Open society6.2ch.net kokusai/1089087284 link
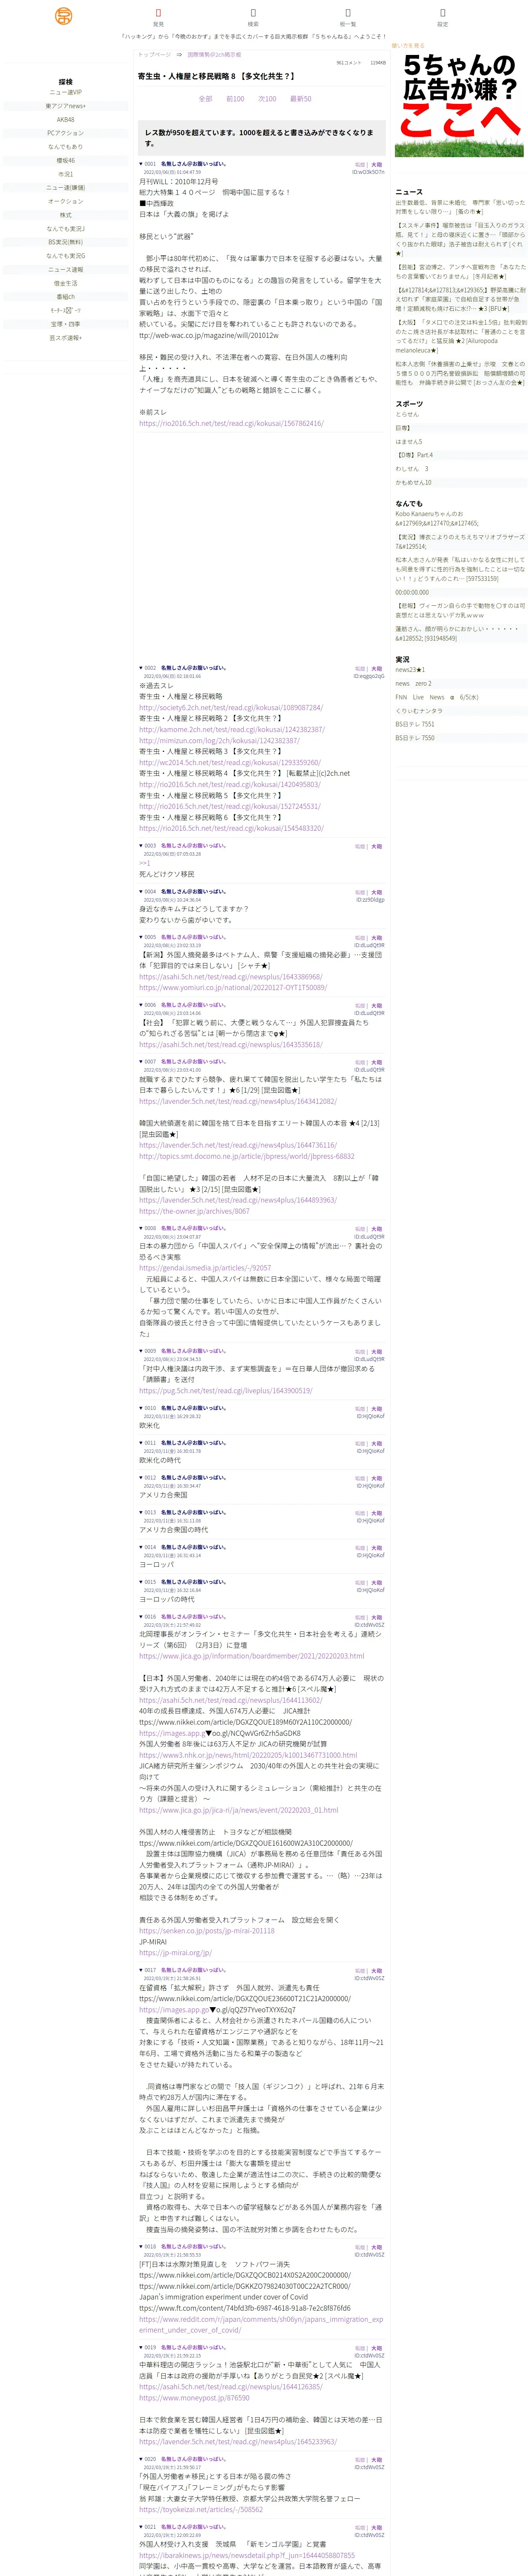The height and width of the screenshot is (2576, 528). (231, 708)
